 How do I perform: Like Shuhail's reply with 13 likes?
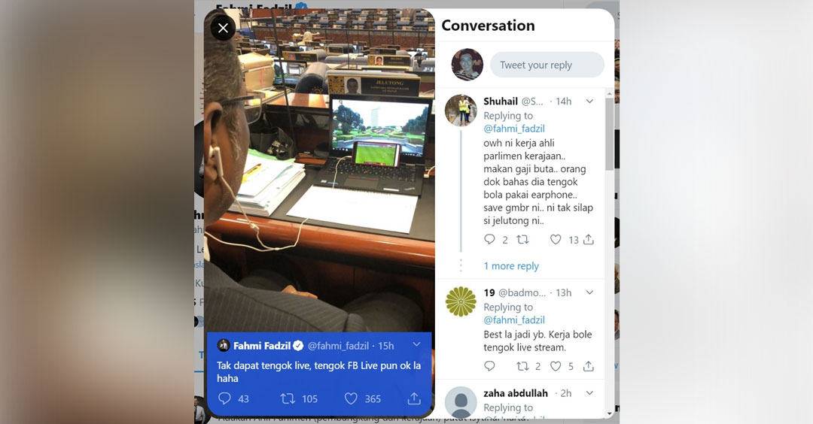[556, 239]
